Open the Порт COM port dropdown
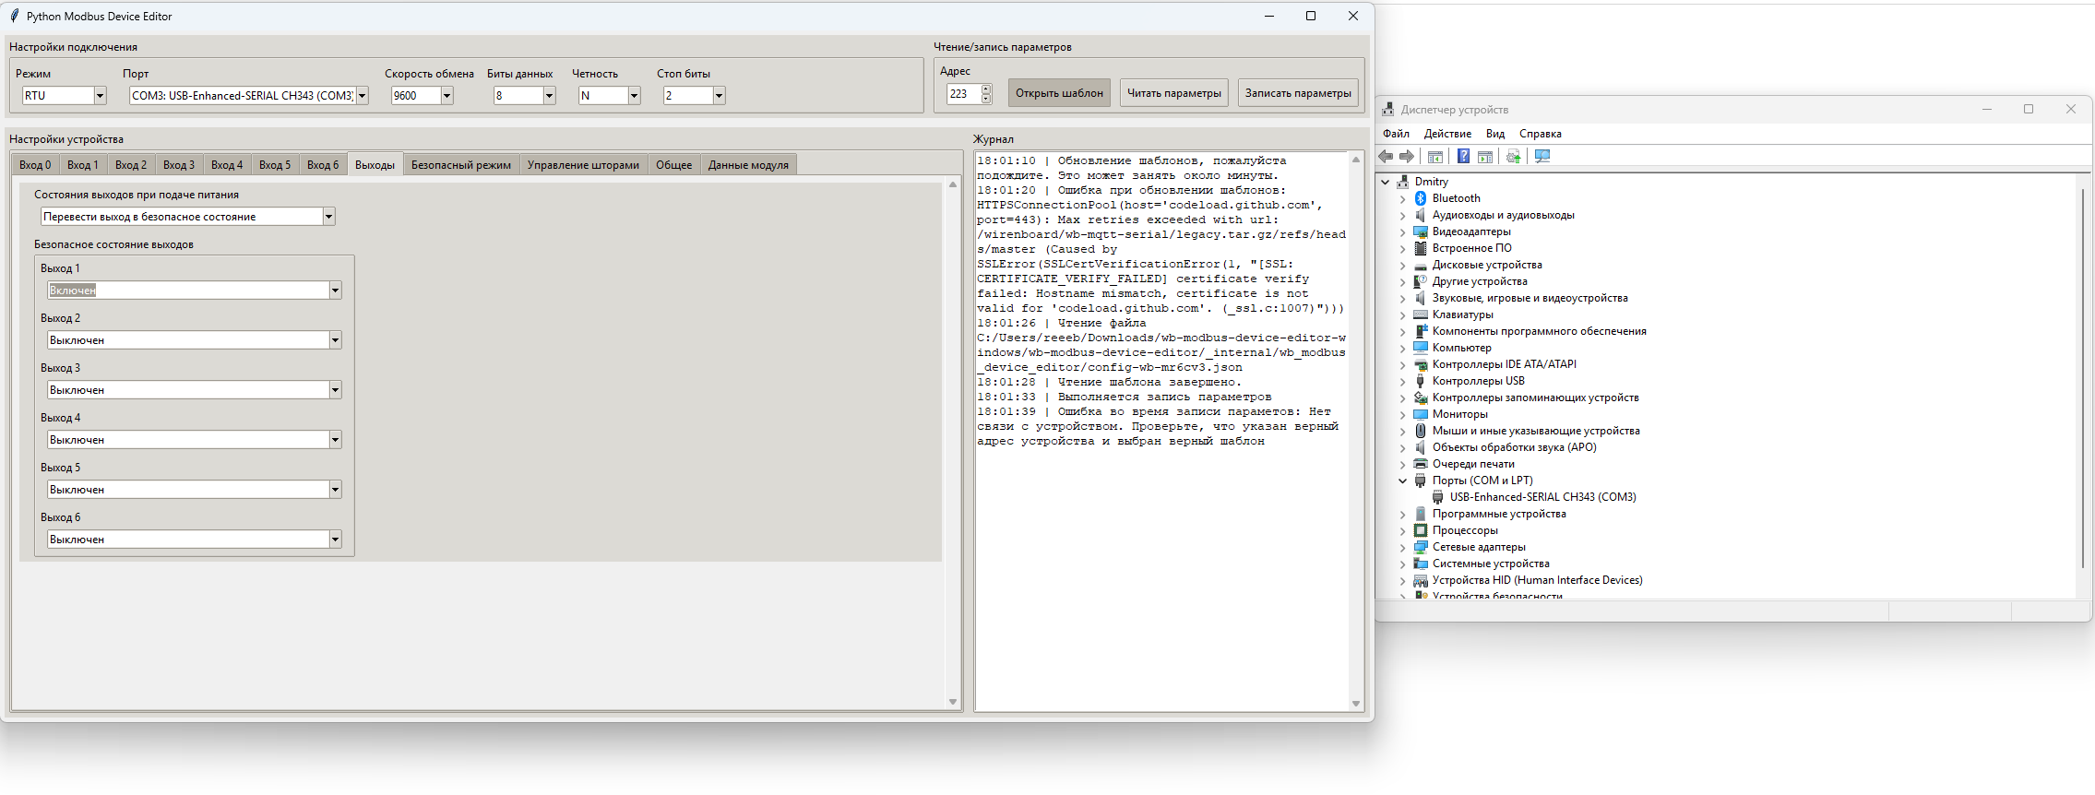This screenshot has height=795, width=2095. coord(363,96)
